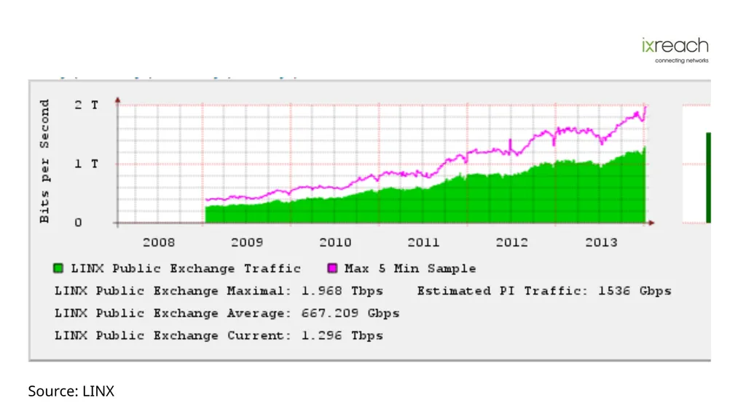
Task: Click the green LINX Public Exchange Traffic swatch
Action: (58, 268)
